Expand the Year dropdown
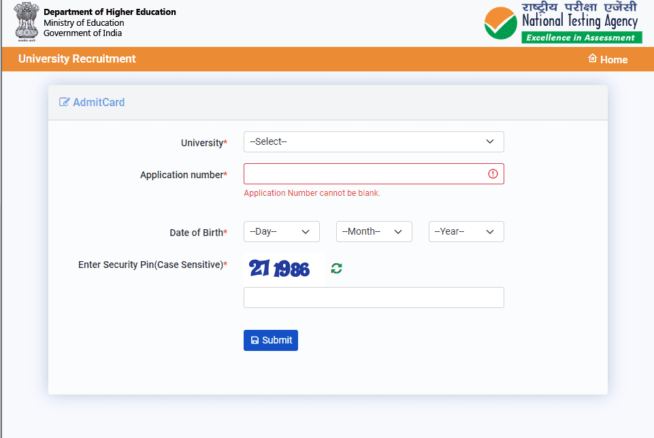 click(466, 232)
